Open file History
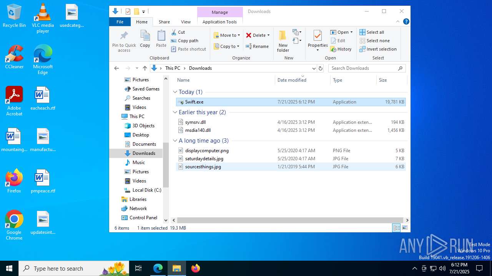Image resolution: width=492 pixels, height=276 pixels. click(341, 49)
